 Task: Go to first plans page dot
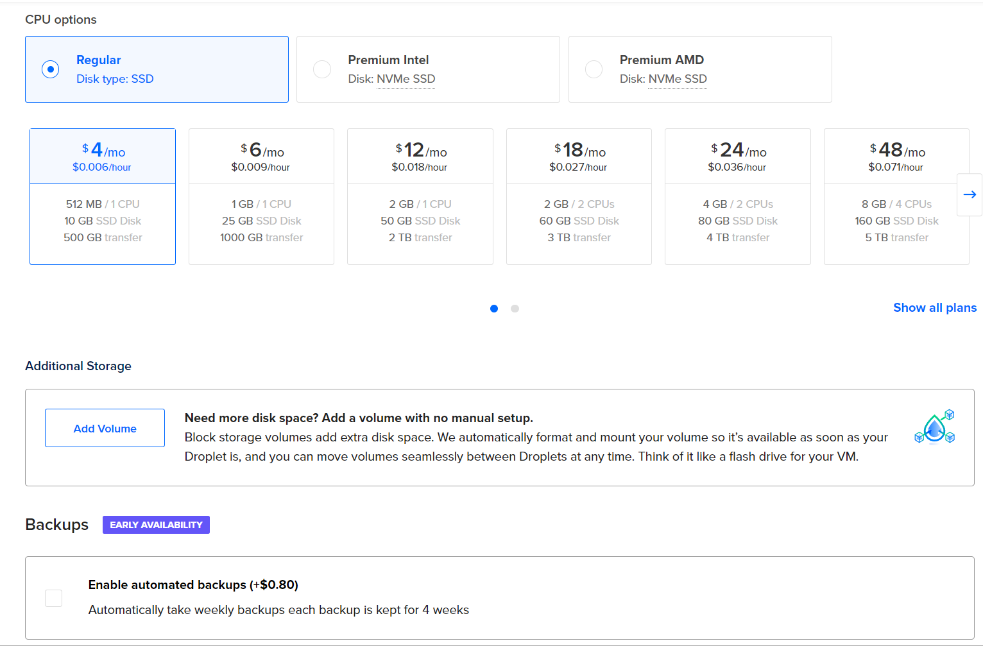(494, 309)
